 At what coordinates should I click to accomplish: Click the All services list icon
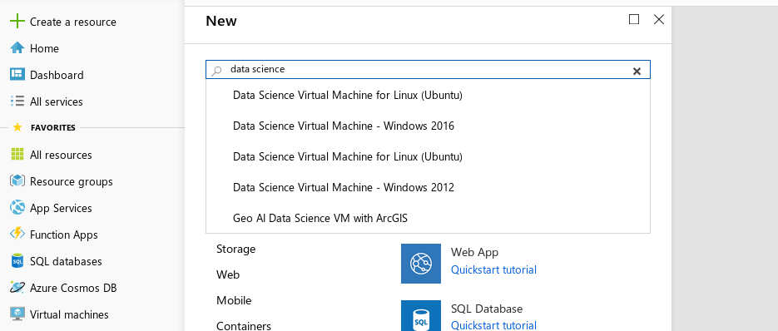click(17, 101)
